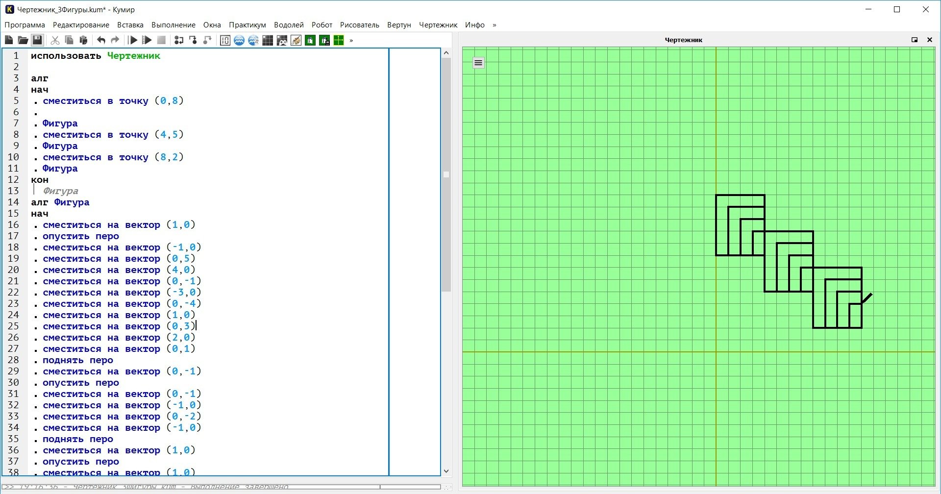This screenshot has width=941, height=494.
Task: Expand the menu bar overflow chevron
Action: (x=494, y=25)
